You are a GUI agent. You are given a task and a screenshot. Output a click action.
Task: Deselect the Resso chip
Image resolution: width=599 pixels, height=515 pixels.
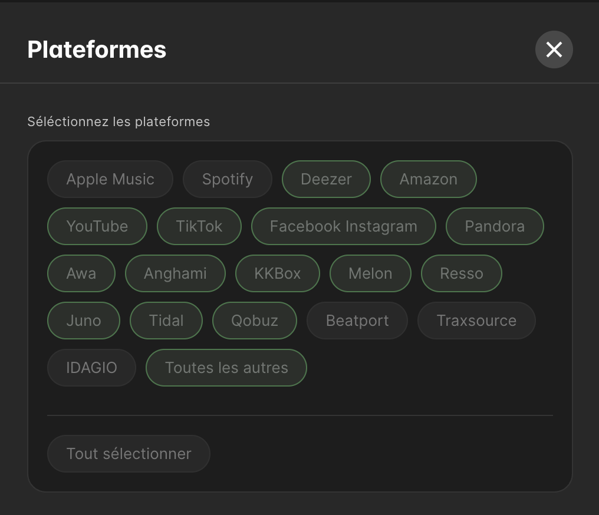[x=462, y=273]
